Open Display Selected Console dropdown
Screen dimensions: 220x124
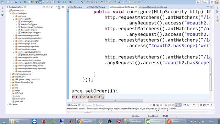191,105
